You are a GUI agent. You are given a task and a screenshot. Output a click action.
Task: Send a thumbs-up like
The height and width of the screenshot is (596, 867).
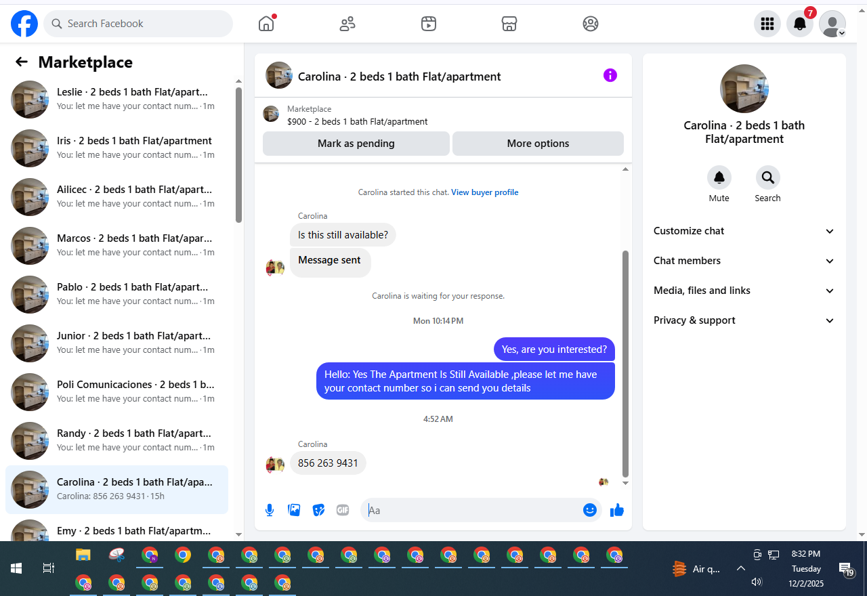616,510
